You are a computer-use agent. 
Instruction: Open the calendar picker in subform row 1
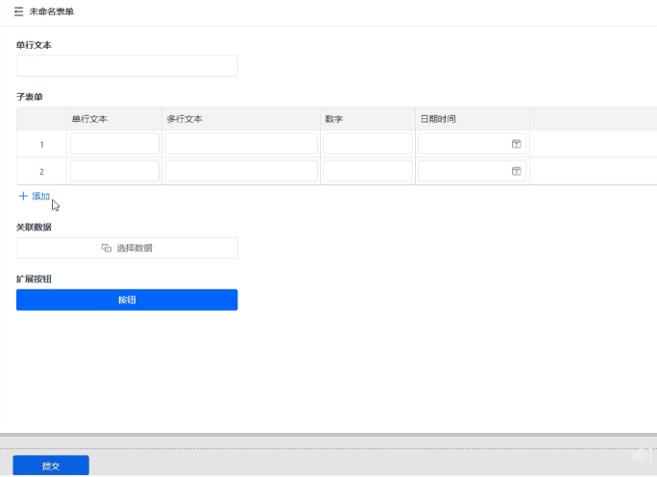[x=516, y=144]
